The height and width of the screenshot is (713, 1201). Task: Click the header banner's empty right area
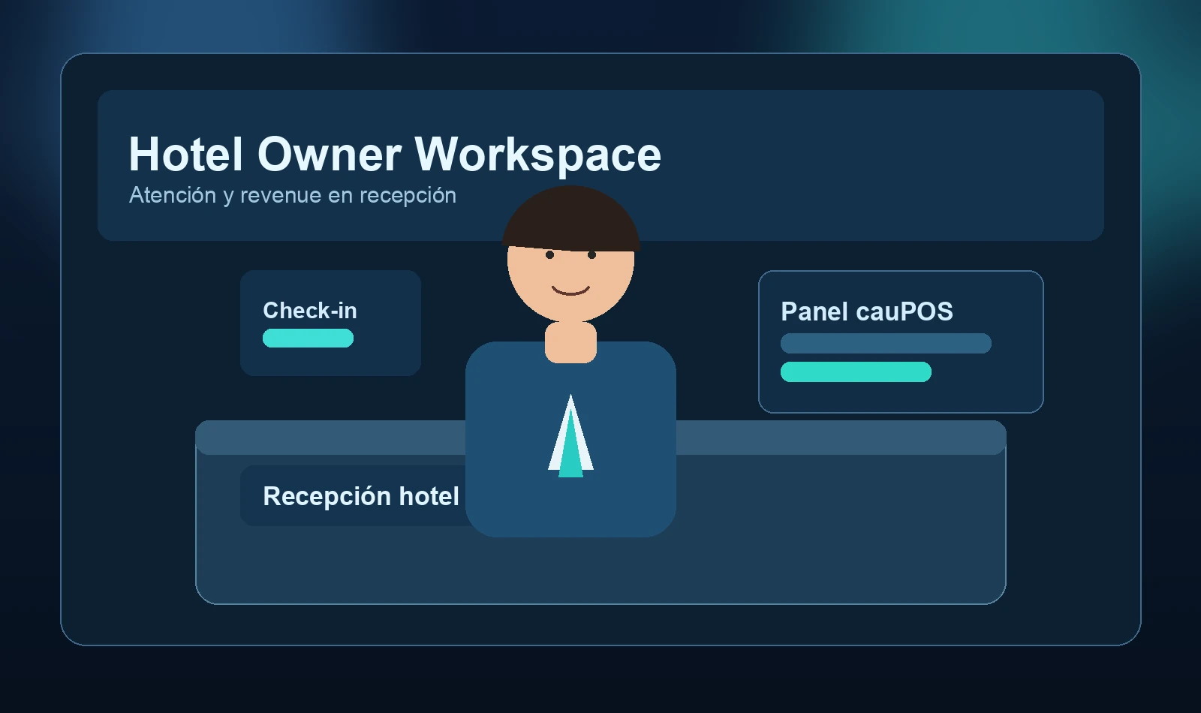pyautogui.click(x=901, y=165)
